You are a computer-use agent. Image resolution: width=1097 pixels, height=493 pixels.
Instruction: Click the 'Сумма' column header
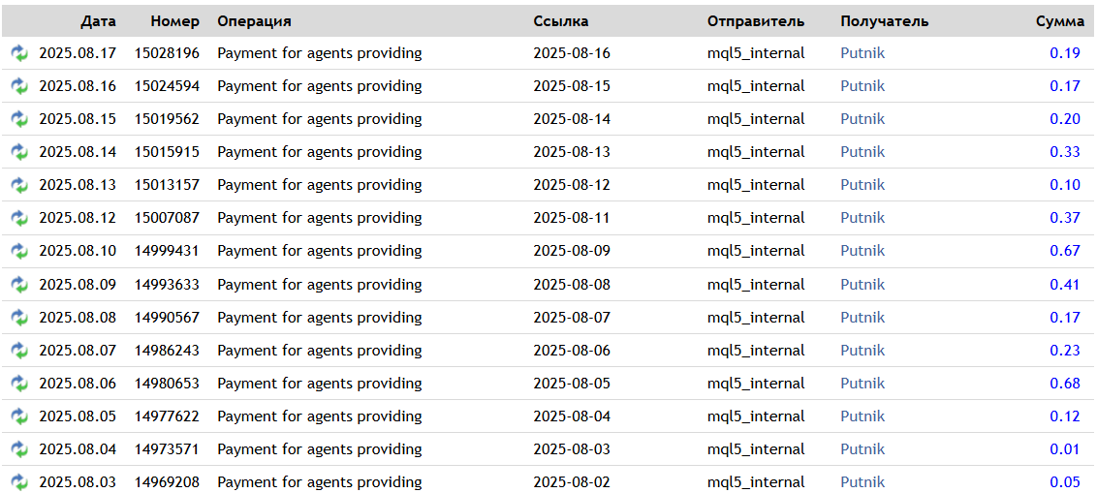pos(1059,21)
